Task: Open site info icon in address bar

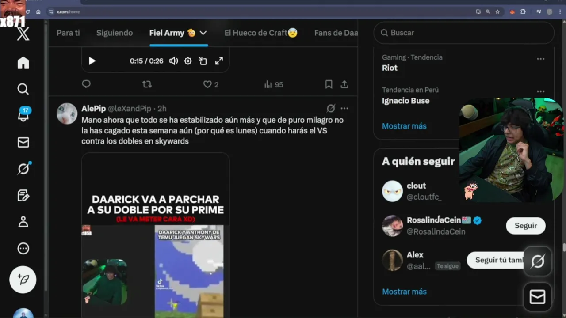Action: 51,12
